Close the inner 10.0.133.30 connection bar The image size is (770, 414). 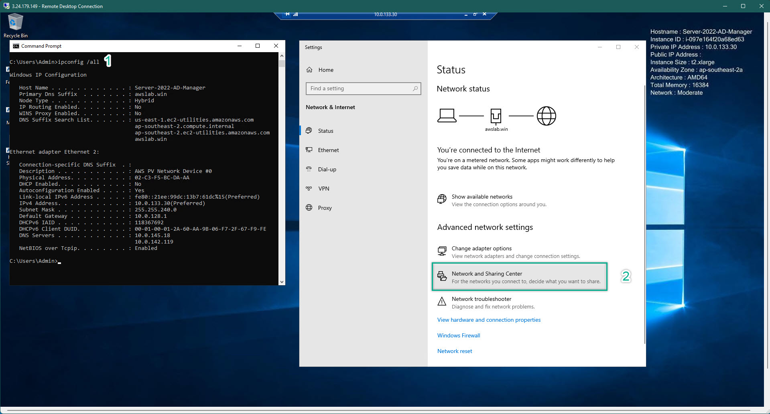(484, 14)
